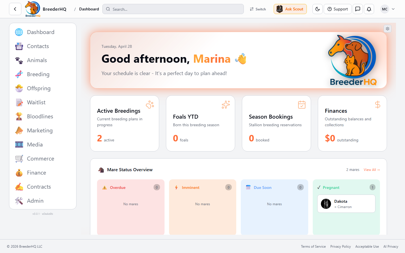Open Ask Scout assistant
405x253 pixels.
pos(290,9)
